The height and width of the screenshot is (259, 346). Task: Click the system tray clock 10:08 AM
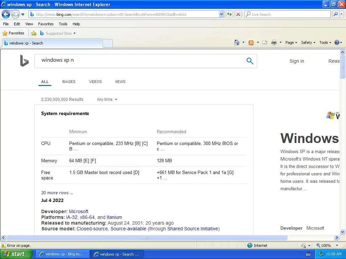333,254
